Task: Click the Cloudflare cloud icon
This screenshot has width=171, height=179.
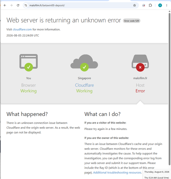Action: [x=84, y=63]
